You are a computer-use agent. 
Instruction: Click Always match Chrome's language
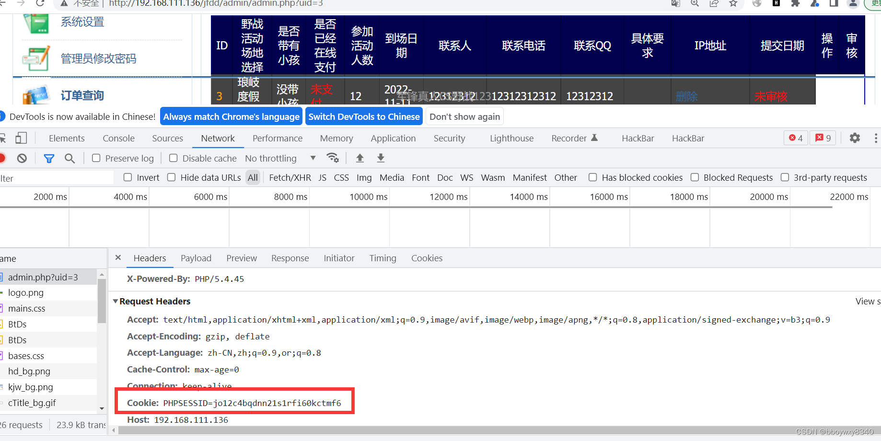click(x=231, y=116)
